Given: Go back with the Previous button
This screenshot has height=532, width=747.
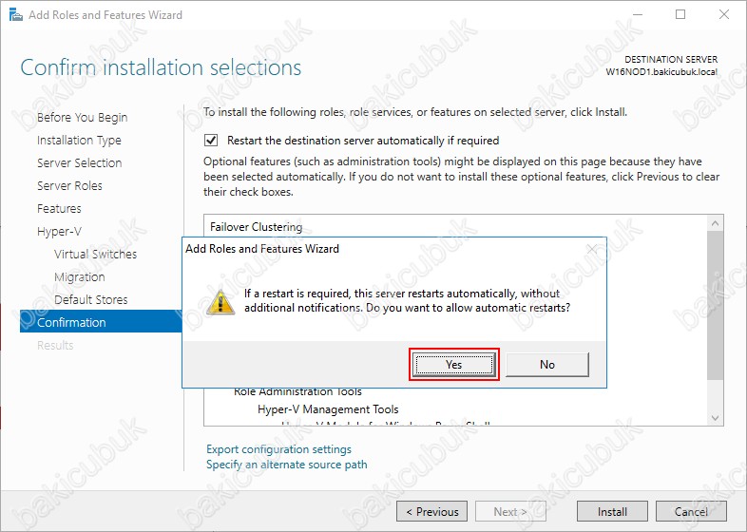Looking at the screenshot, I should pos(432,511).
